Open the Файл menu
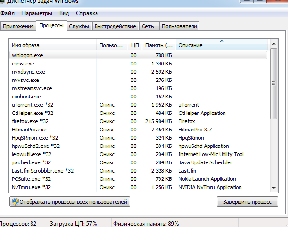The width and height of the screenshot is (288, 227). [x=7, y=13]
